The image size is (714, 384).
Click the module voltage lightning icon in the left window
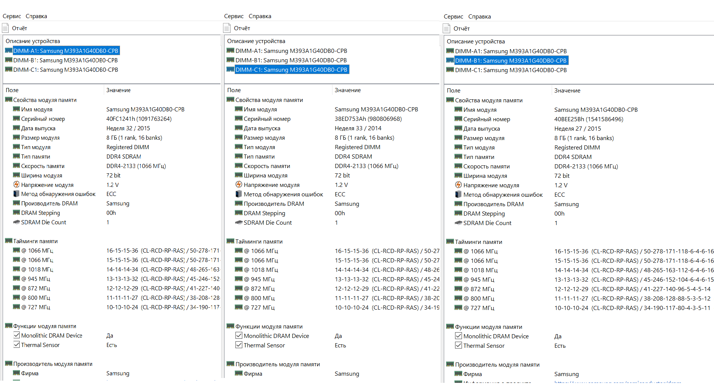click(17, 185)
